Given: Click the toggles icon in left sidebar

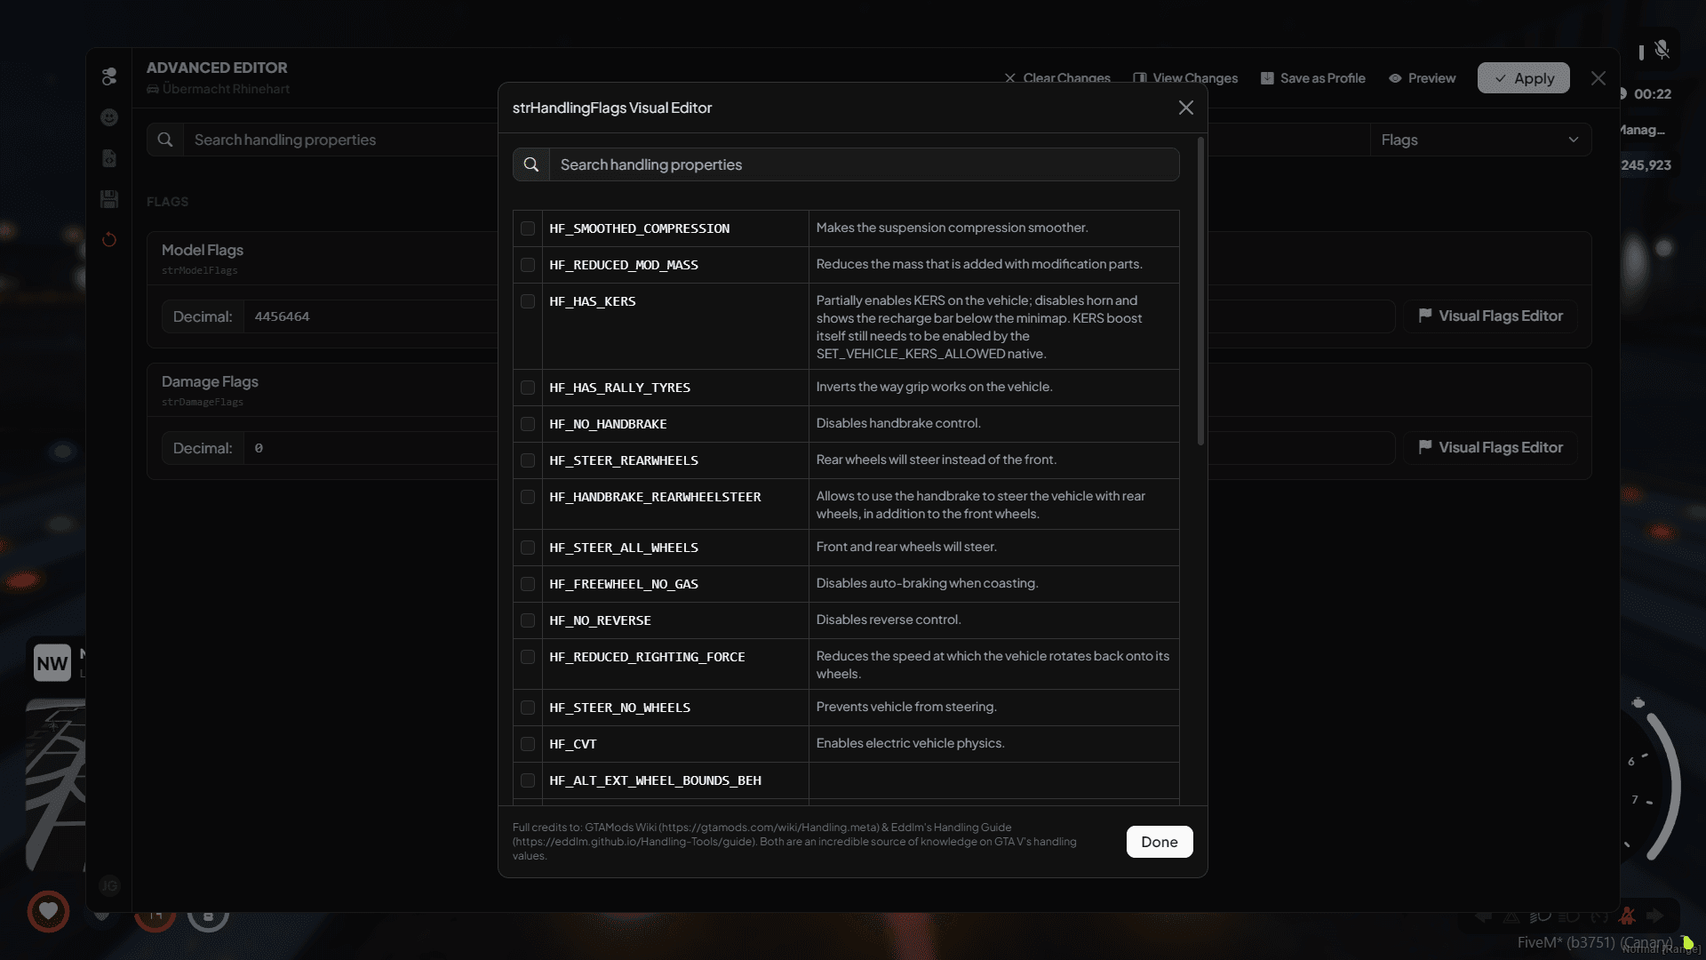Looking at the screenshot, I should pyautogui.click(x=109, y=76).
